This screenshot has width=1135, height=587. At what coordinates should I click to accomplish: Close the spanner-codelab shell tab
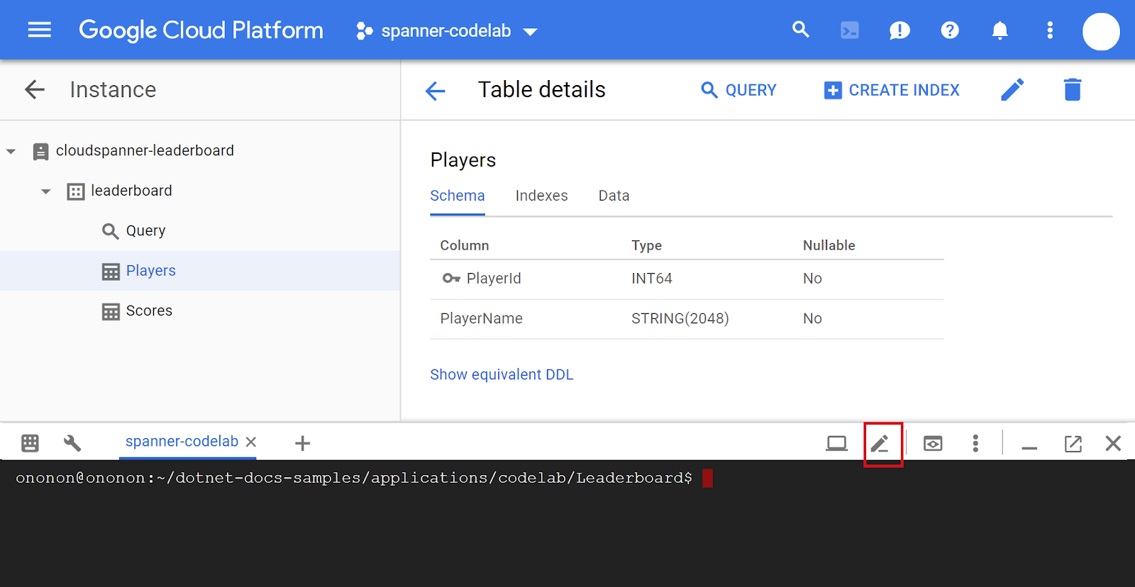click(x=251, y=442)
